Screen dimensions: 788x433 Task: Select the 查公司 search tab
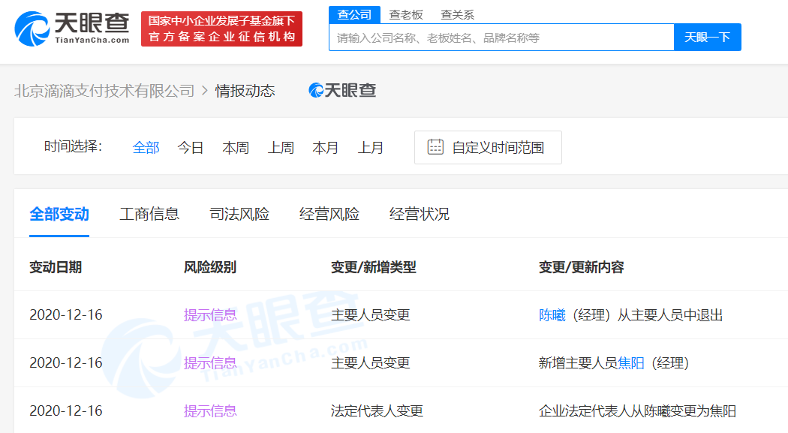click(354, 14)
